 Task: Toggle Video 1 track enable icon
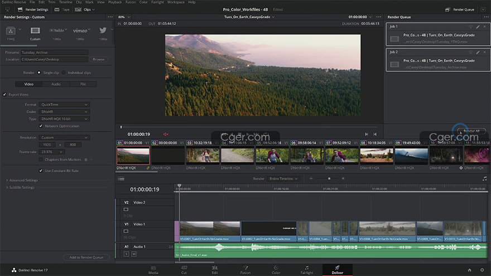click(126, 231)
